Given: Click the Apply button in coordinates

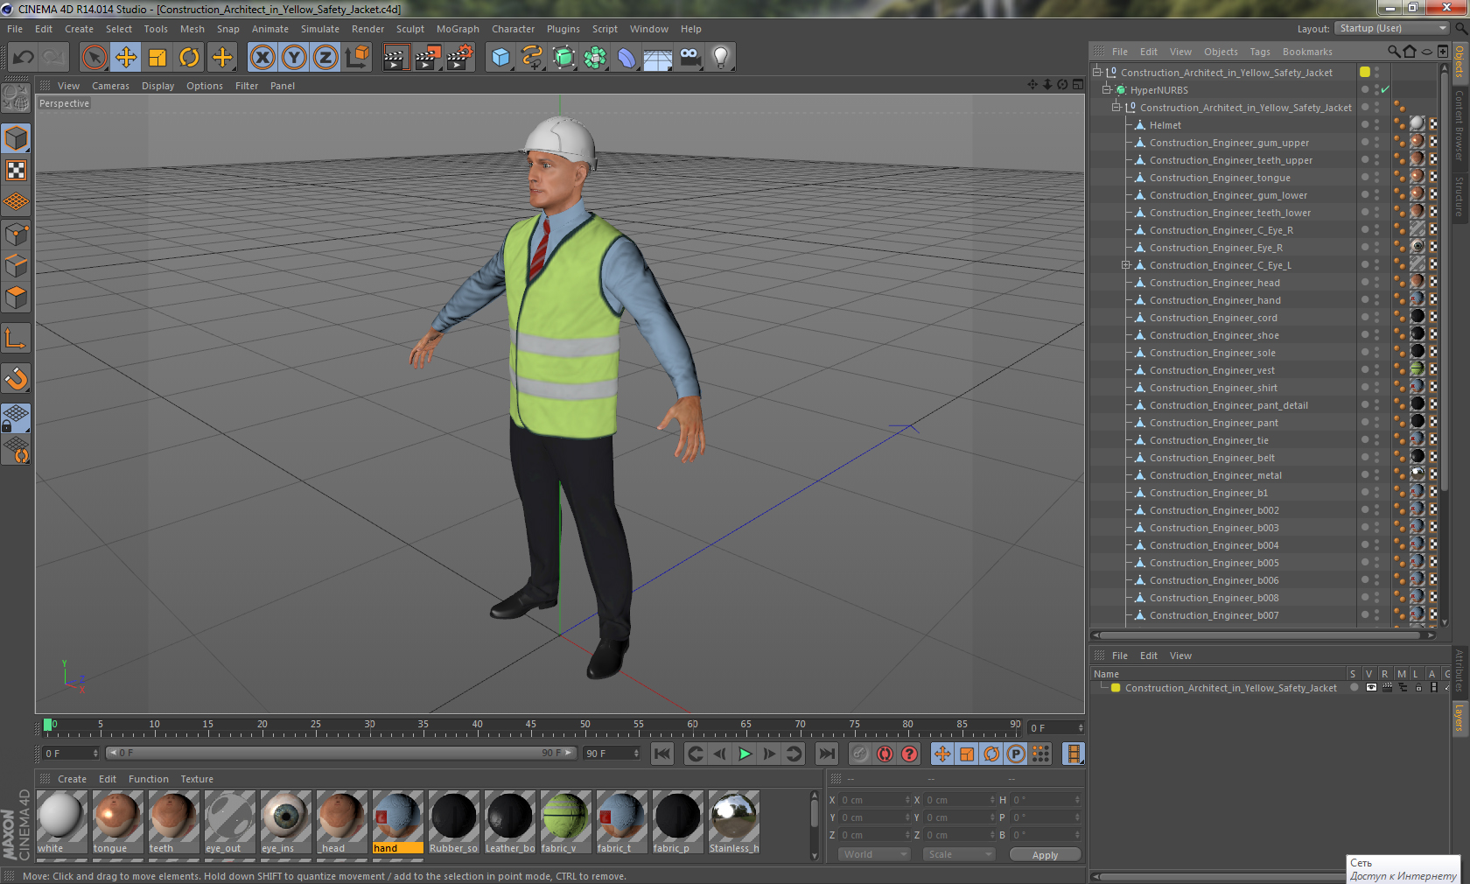Looking at the screenshot, I should coord(1045,855).
